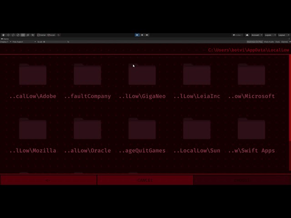291x218 pixels.
Task: Toggle Gizmos in Game view
Action: click(284, 42)
